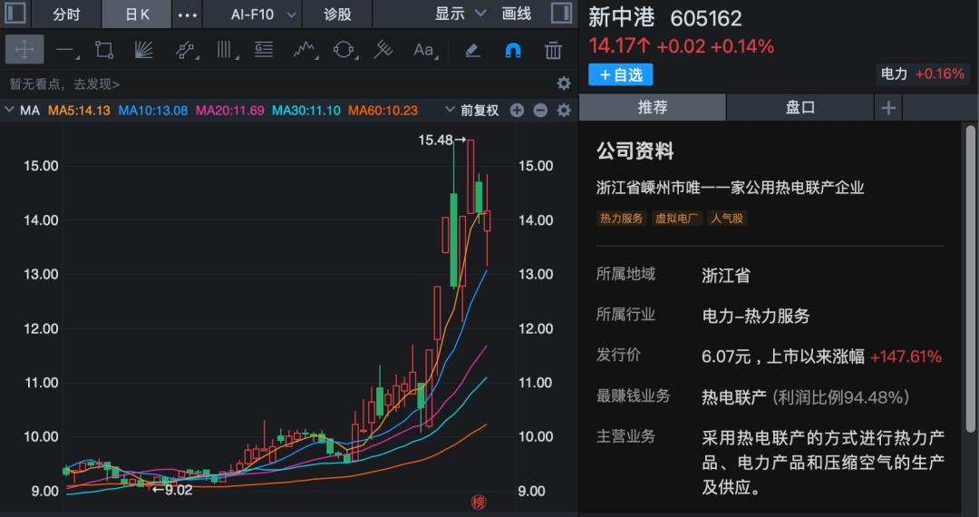This screenshot has height=517, width=979.
Task: Select the crosshair move cursor tool
Action: coord(24,50)
